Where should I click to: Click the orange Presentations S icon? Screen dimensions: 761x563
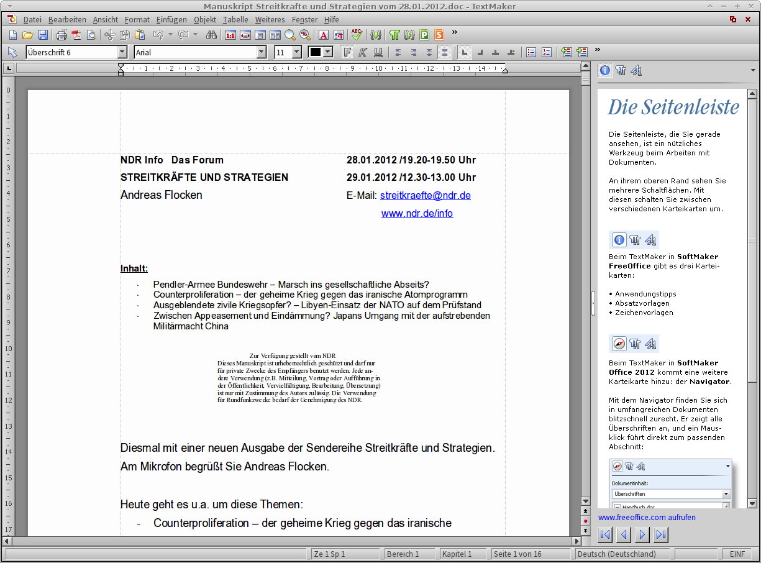click(x=440, y=35)
